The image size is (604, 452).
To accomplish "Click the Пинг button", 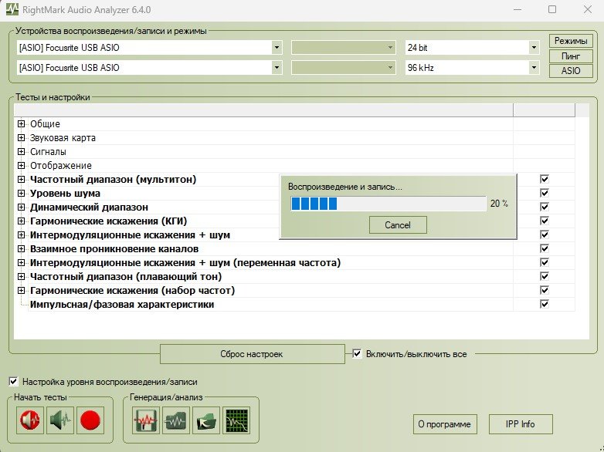I will click(x=571, y=56).
